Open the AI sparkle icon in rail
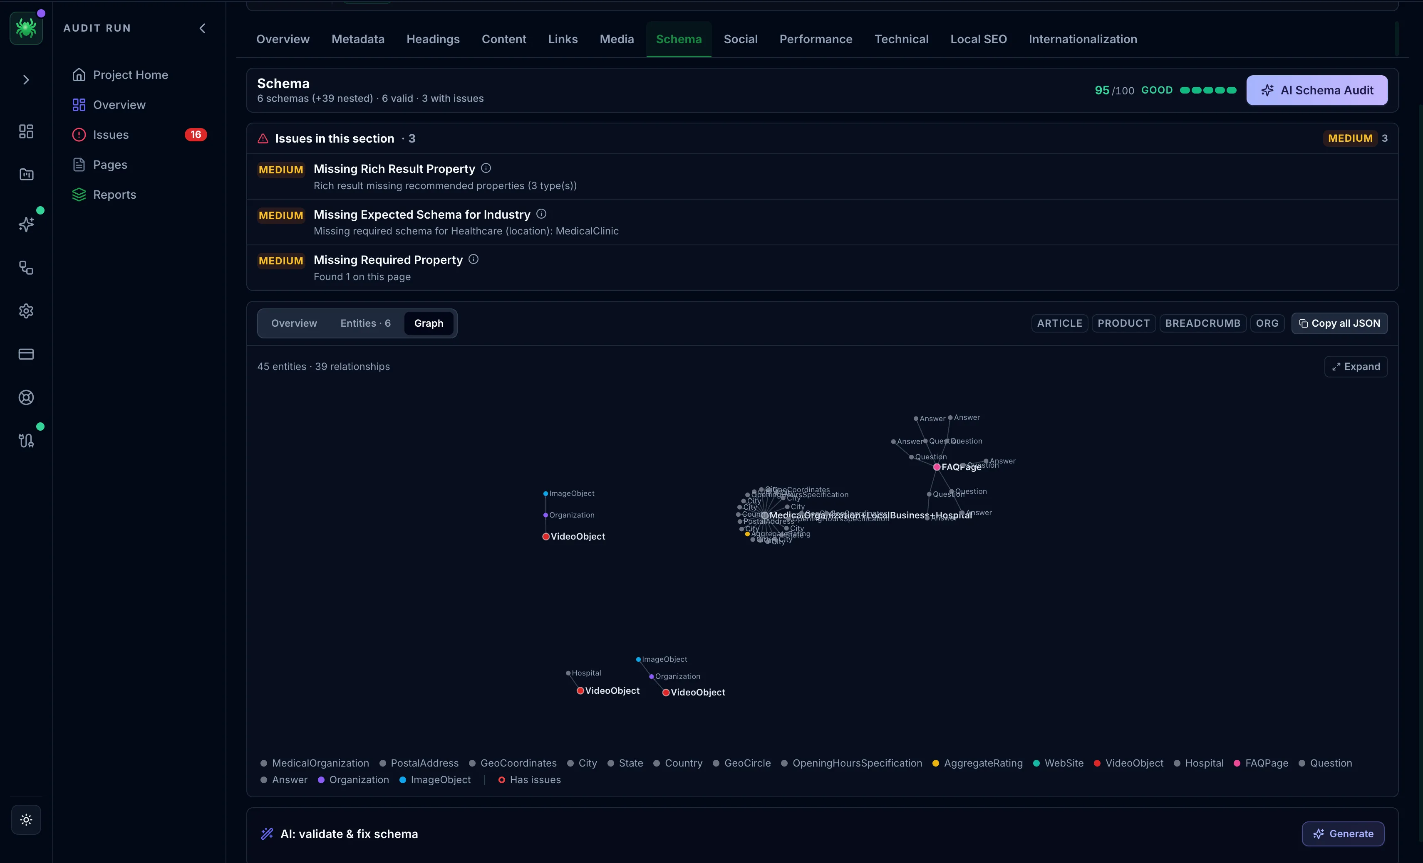This screenshot has width=1423, height=863. 26,224
